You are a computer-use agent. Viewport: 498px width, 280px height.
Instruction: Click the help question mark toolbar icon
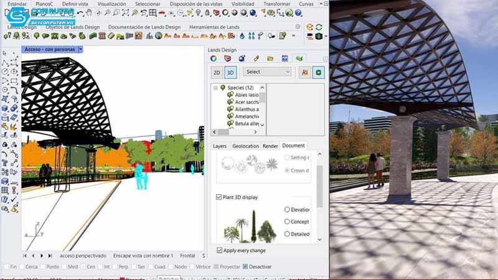click(298, 12)
